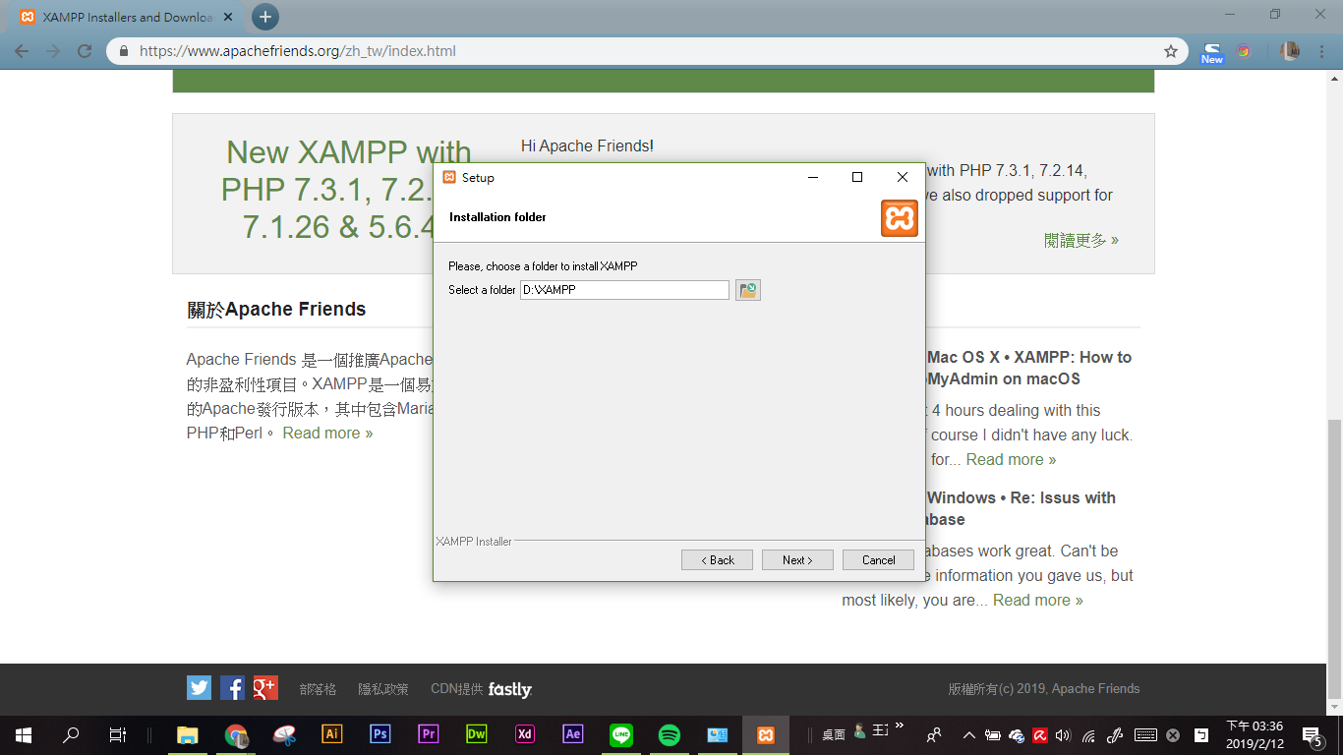Open Twitter icon in page footer
Screen dimensions: 1343x755
click(x=199, y=688)
